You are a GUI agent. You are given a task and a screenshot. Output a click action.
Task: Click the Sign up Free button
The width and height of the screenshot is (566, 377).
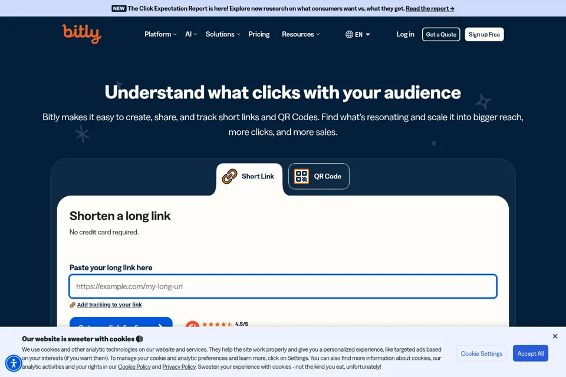[484, 34]
